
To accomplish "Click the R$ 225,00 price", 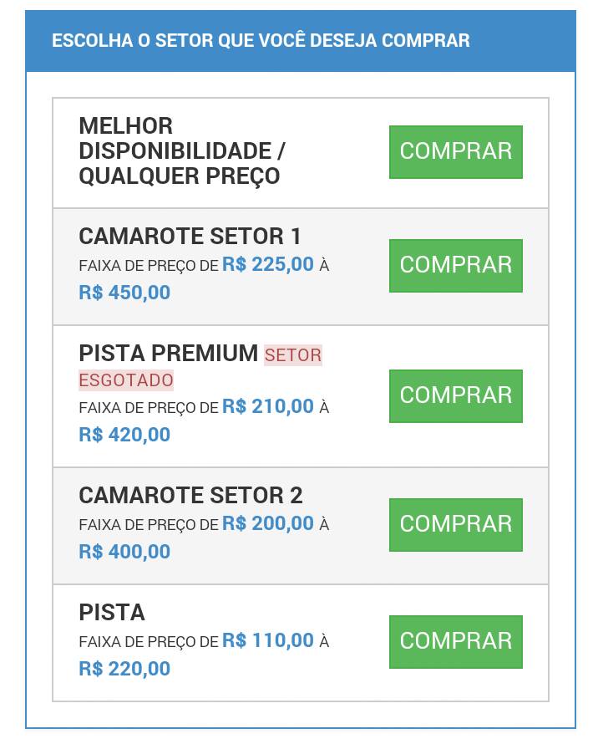I will (268, 264).
